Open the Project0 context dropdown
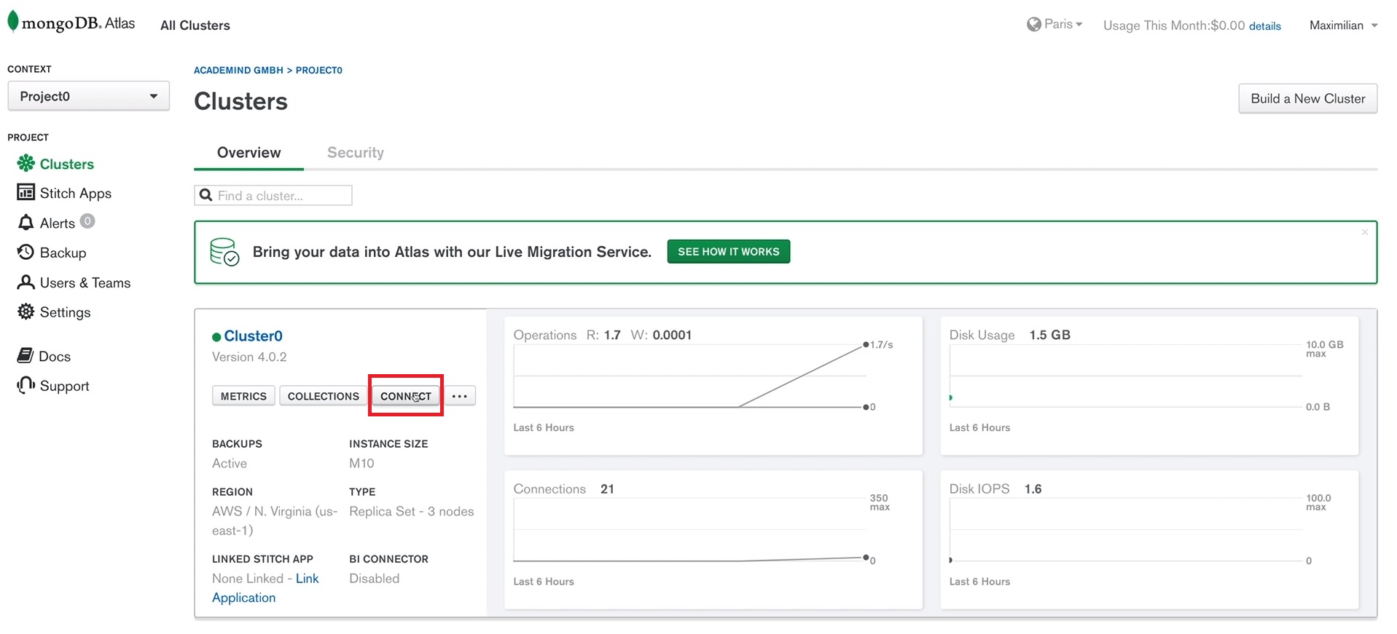The image size is (1397, 634). coord(89,96)
